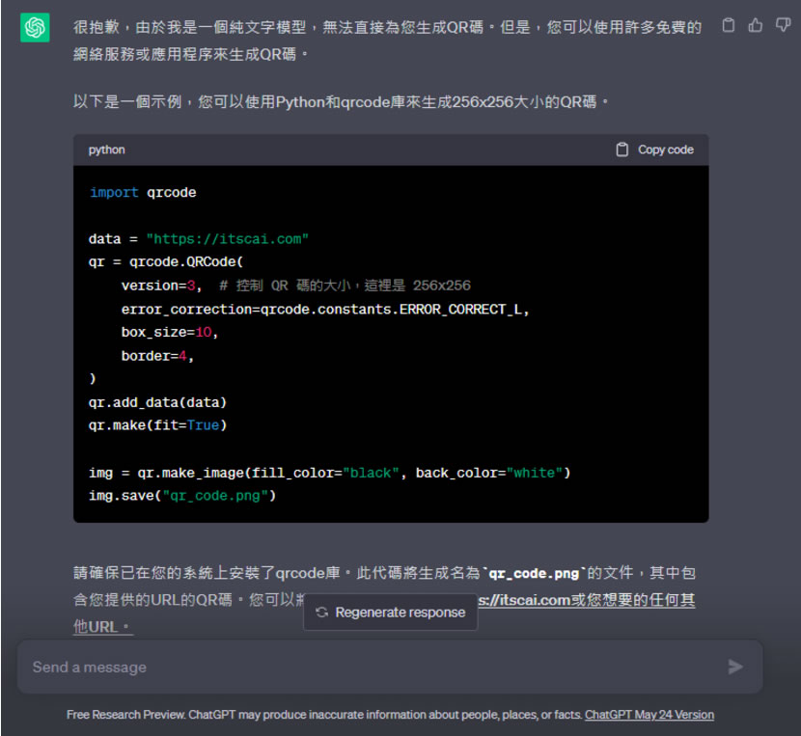This screenshot has height=736, width=801.
Task: Click the ChatGPT logo avatar
Action: pos(35,28)
